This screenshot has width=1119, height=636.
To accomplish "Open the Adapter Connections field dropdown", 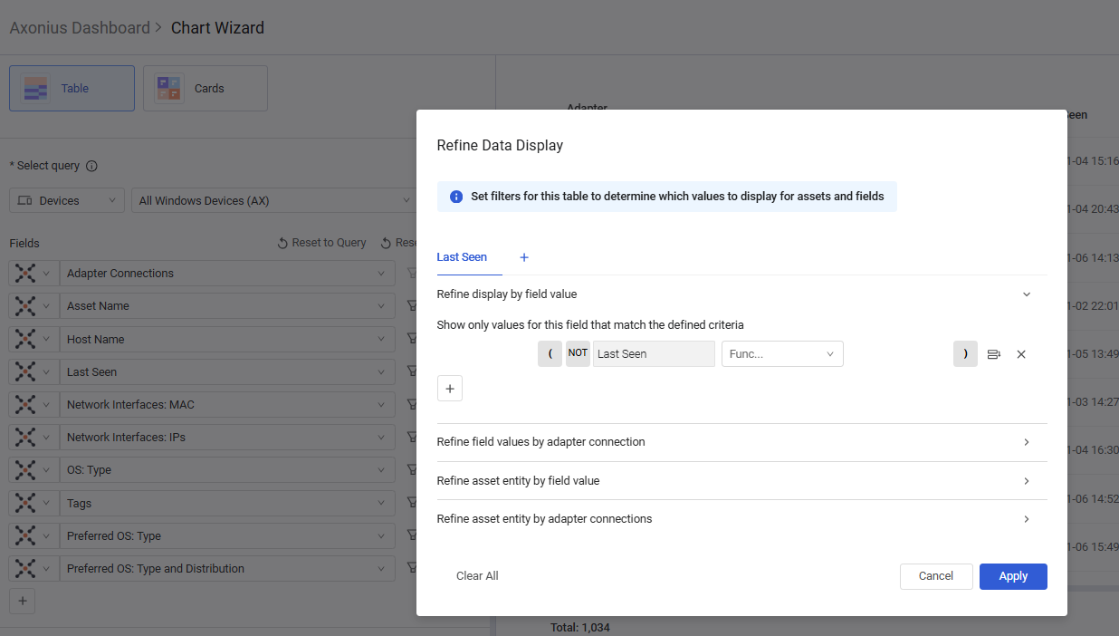I will (x=227, y=273).
